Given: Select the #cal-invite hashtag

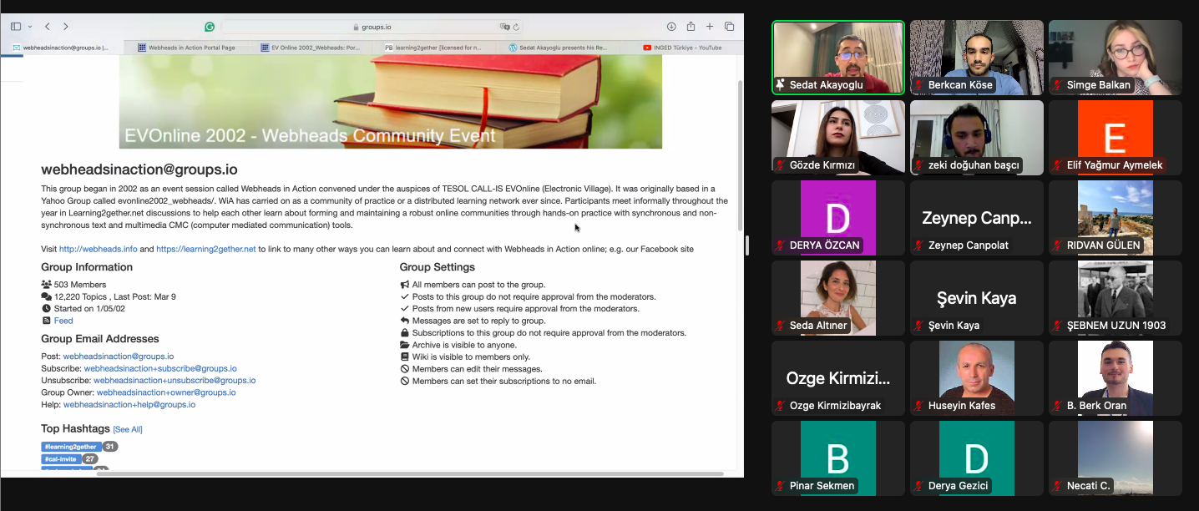Looking at the screenshot, I should pyautogui.click(x=61, y=459).
